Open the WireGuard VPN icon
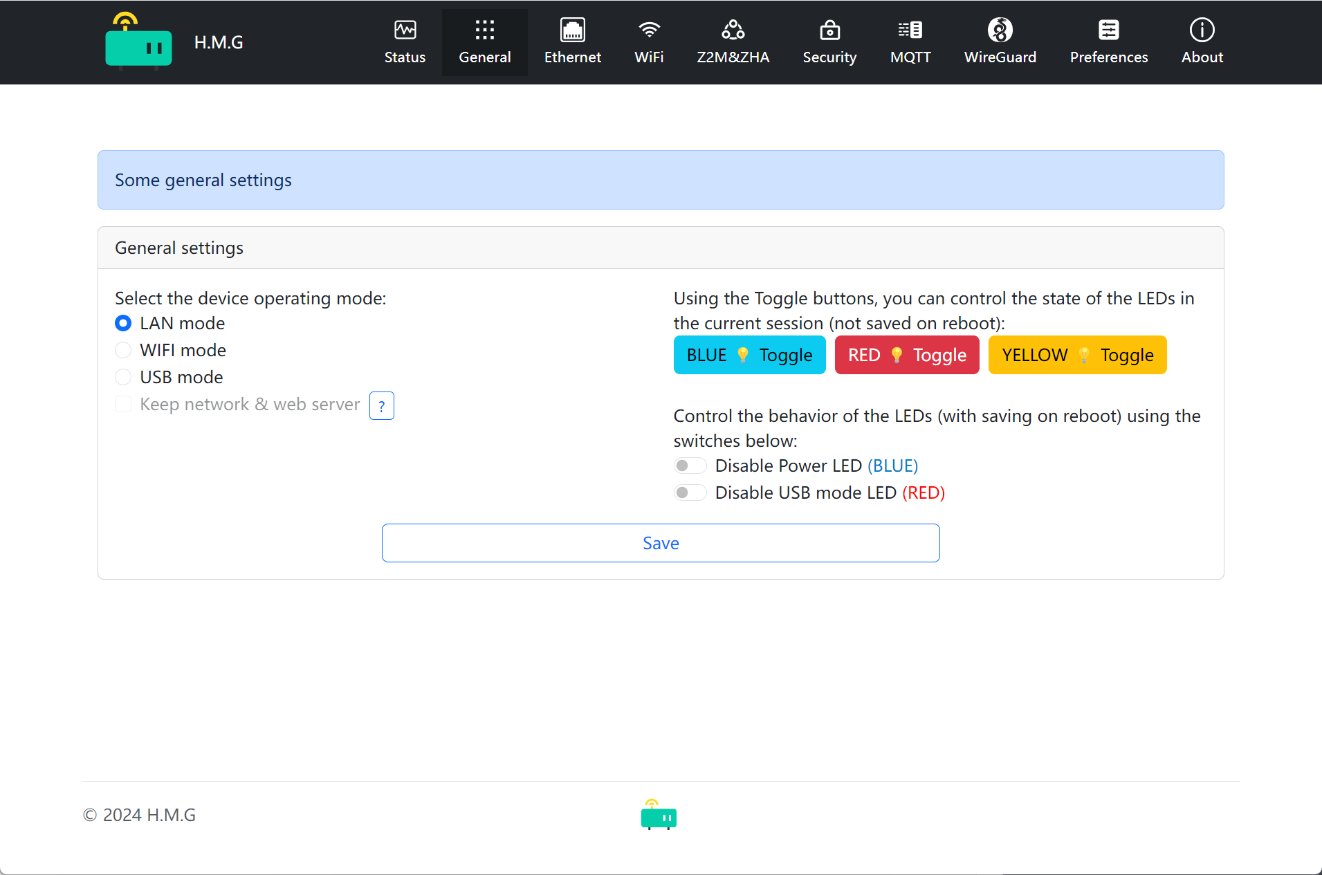This screenshot has width=1322, height=875. (1000, 30)
